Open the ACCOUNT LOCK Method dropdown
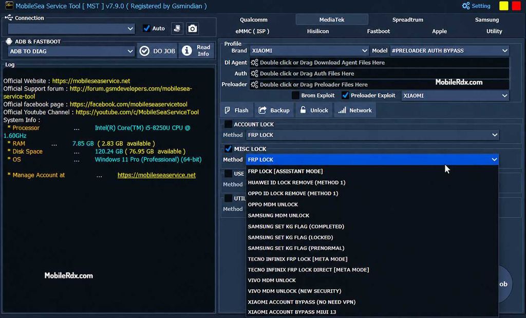The width and height of the screenshot is (526, 318). [x=372, y=135]
